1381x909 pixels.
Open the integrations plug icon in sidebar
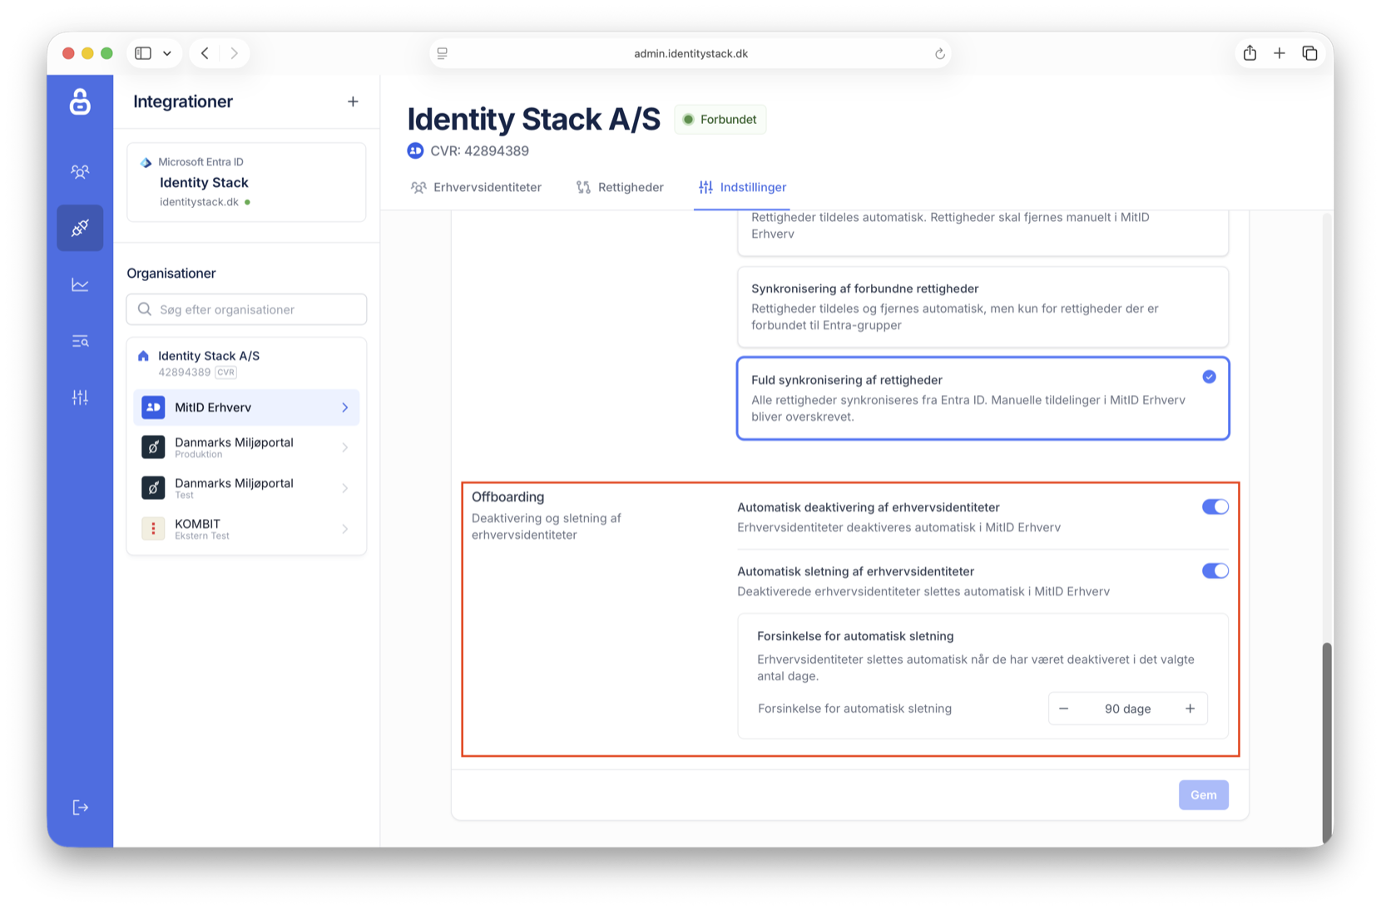80,228
